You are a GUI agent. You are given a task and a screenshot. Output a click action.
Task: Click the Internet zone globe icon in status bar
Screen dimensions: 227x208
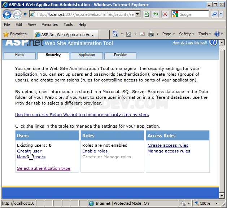click(x=92, y=203)
